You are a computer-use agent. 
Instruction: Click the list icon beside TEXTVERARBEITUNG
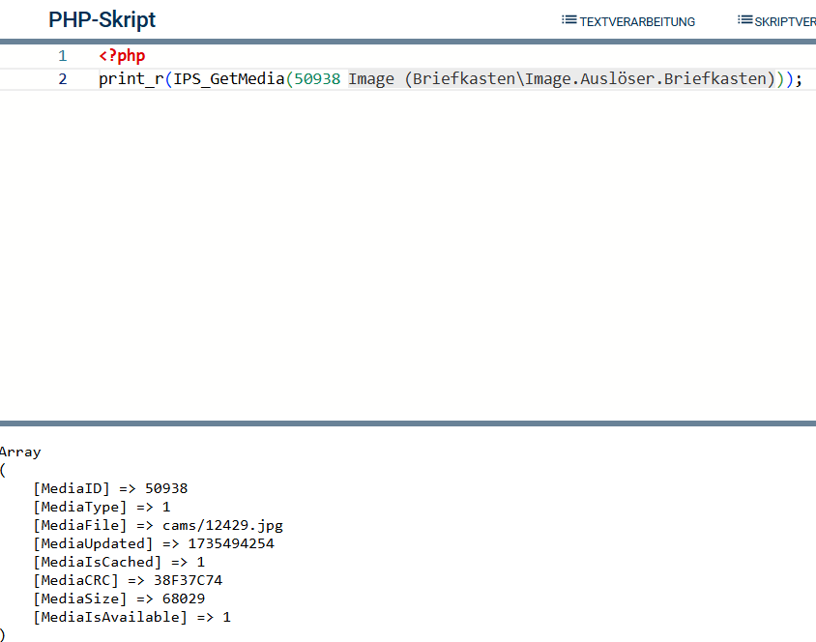click(568, 20)
